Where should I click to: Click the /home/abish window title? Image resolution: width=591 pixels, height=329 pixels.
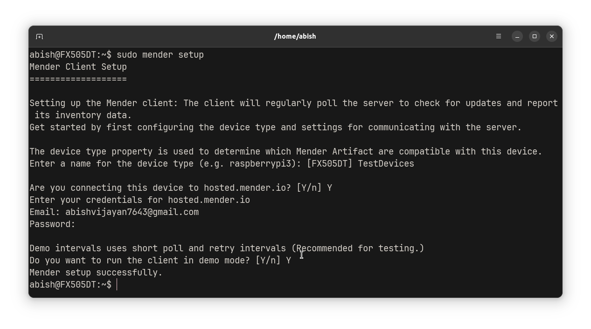coord(295,36)
